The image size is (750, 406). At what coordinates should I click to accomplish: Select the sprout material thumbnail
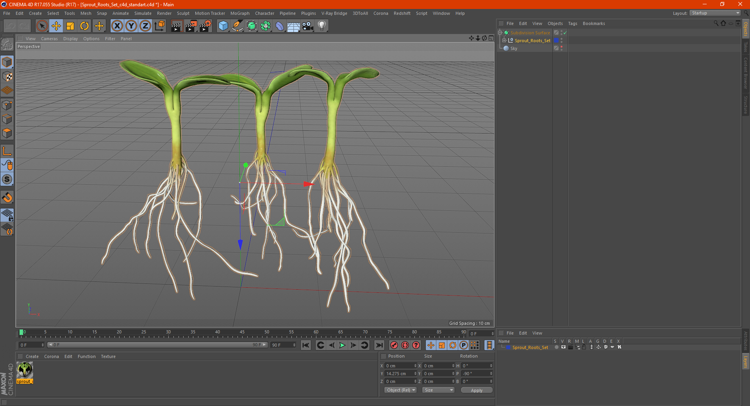pyautogui.click(x=25, y=370)
